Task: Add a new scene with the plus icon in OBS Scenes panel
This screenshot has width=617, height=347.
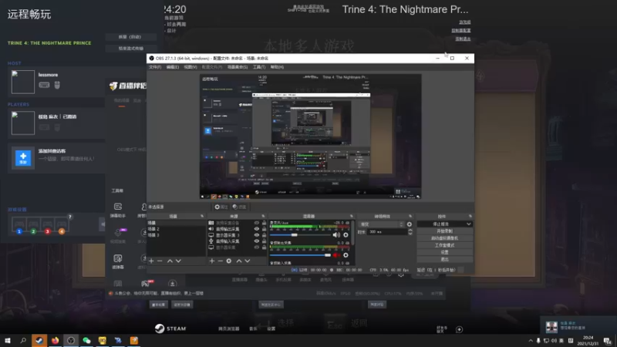Action: 151,261
